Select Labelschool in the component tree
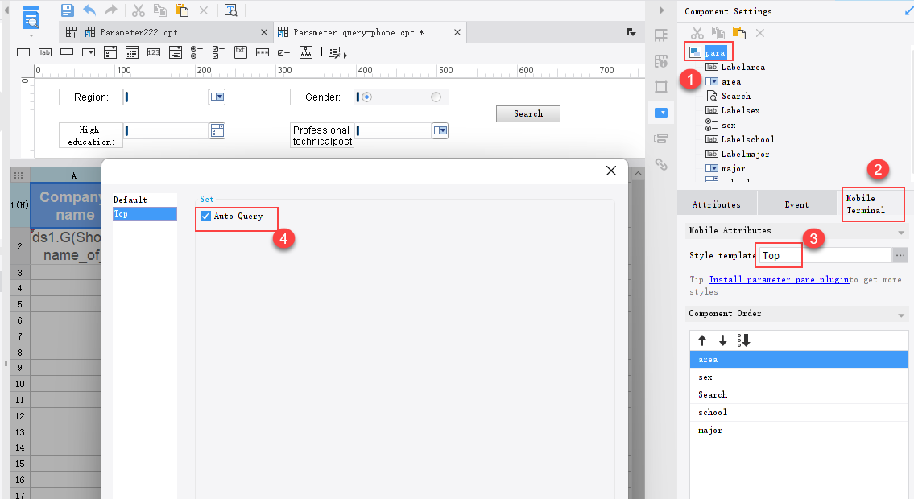Image resolution: width=914 pixels, height=499 pixels. pyautogui.click(x=747, y=140)
